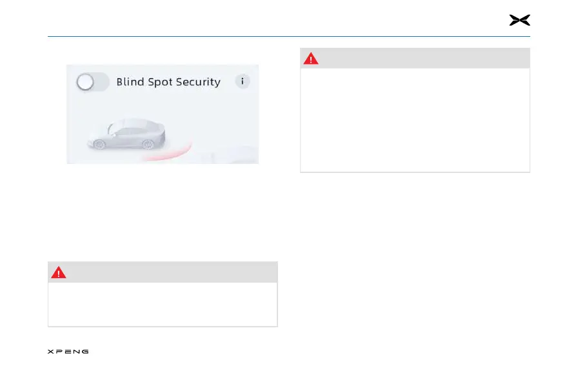
Task: Click inside the empty body of the smaller warning box
Action: (x=163, y=305)
